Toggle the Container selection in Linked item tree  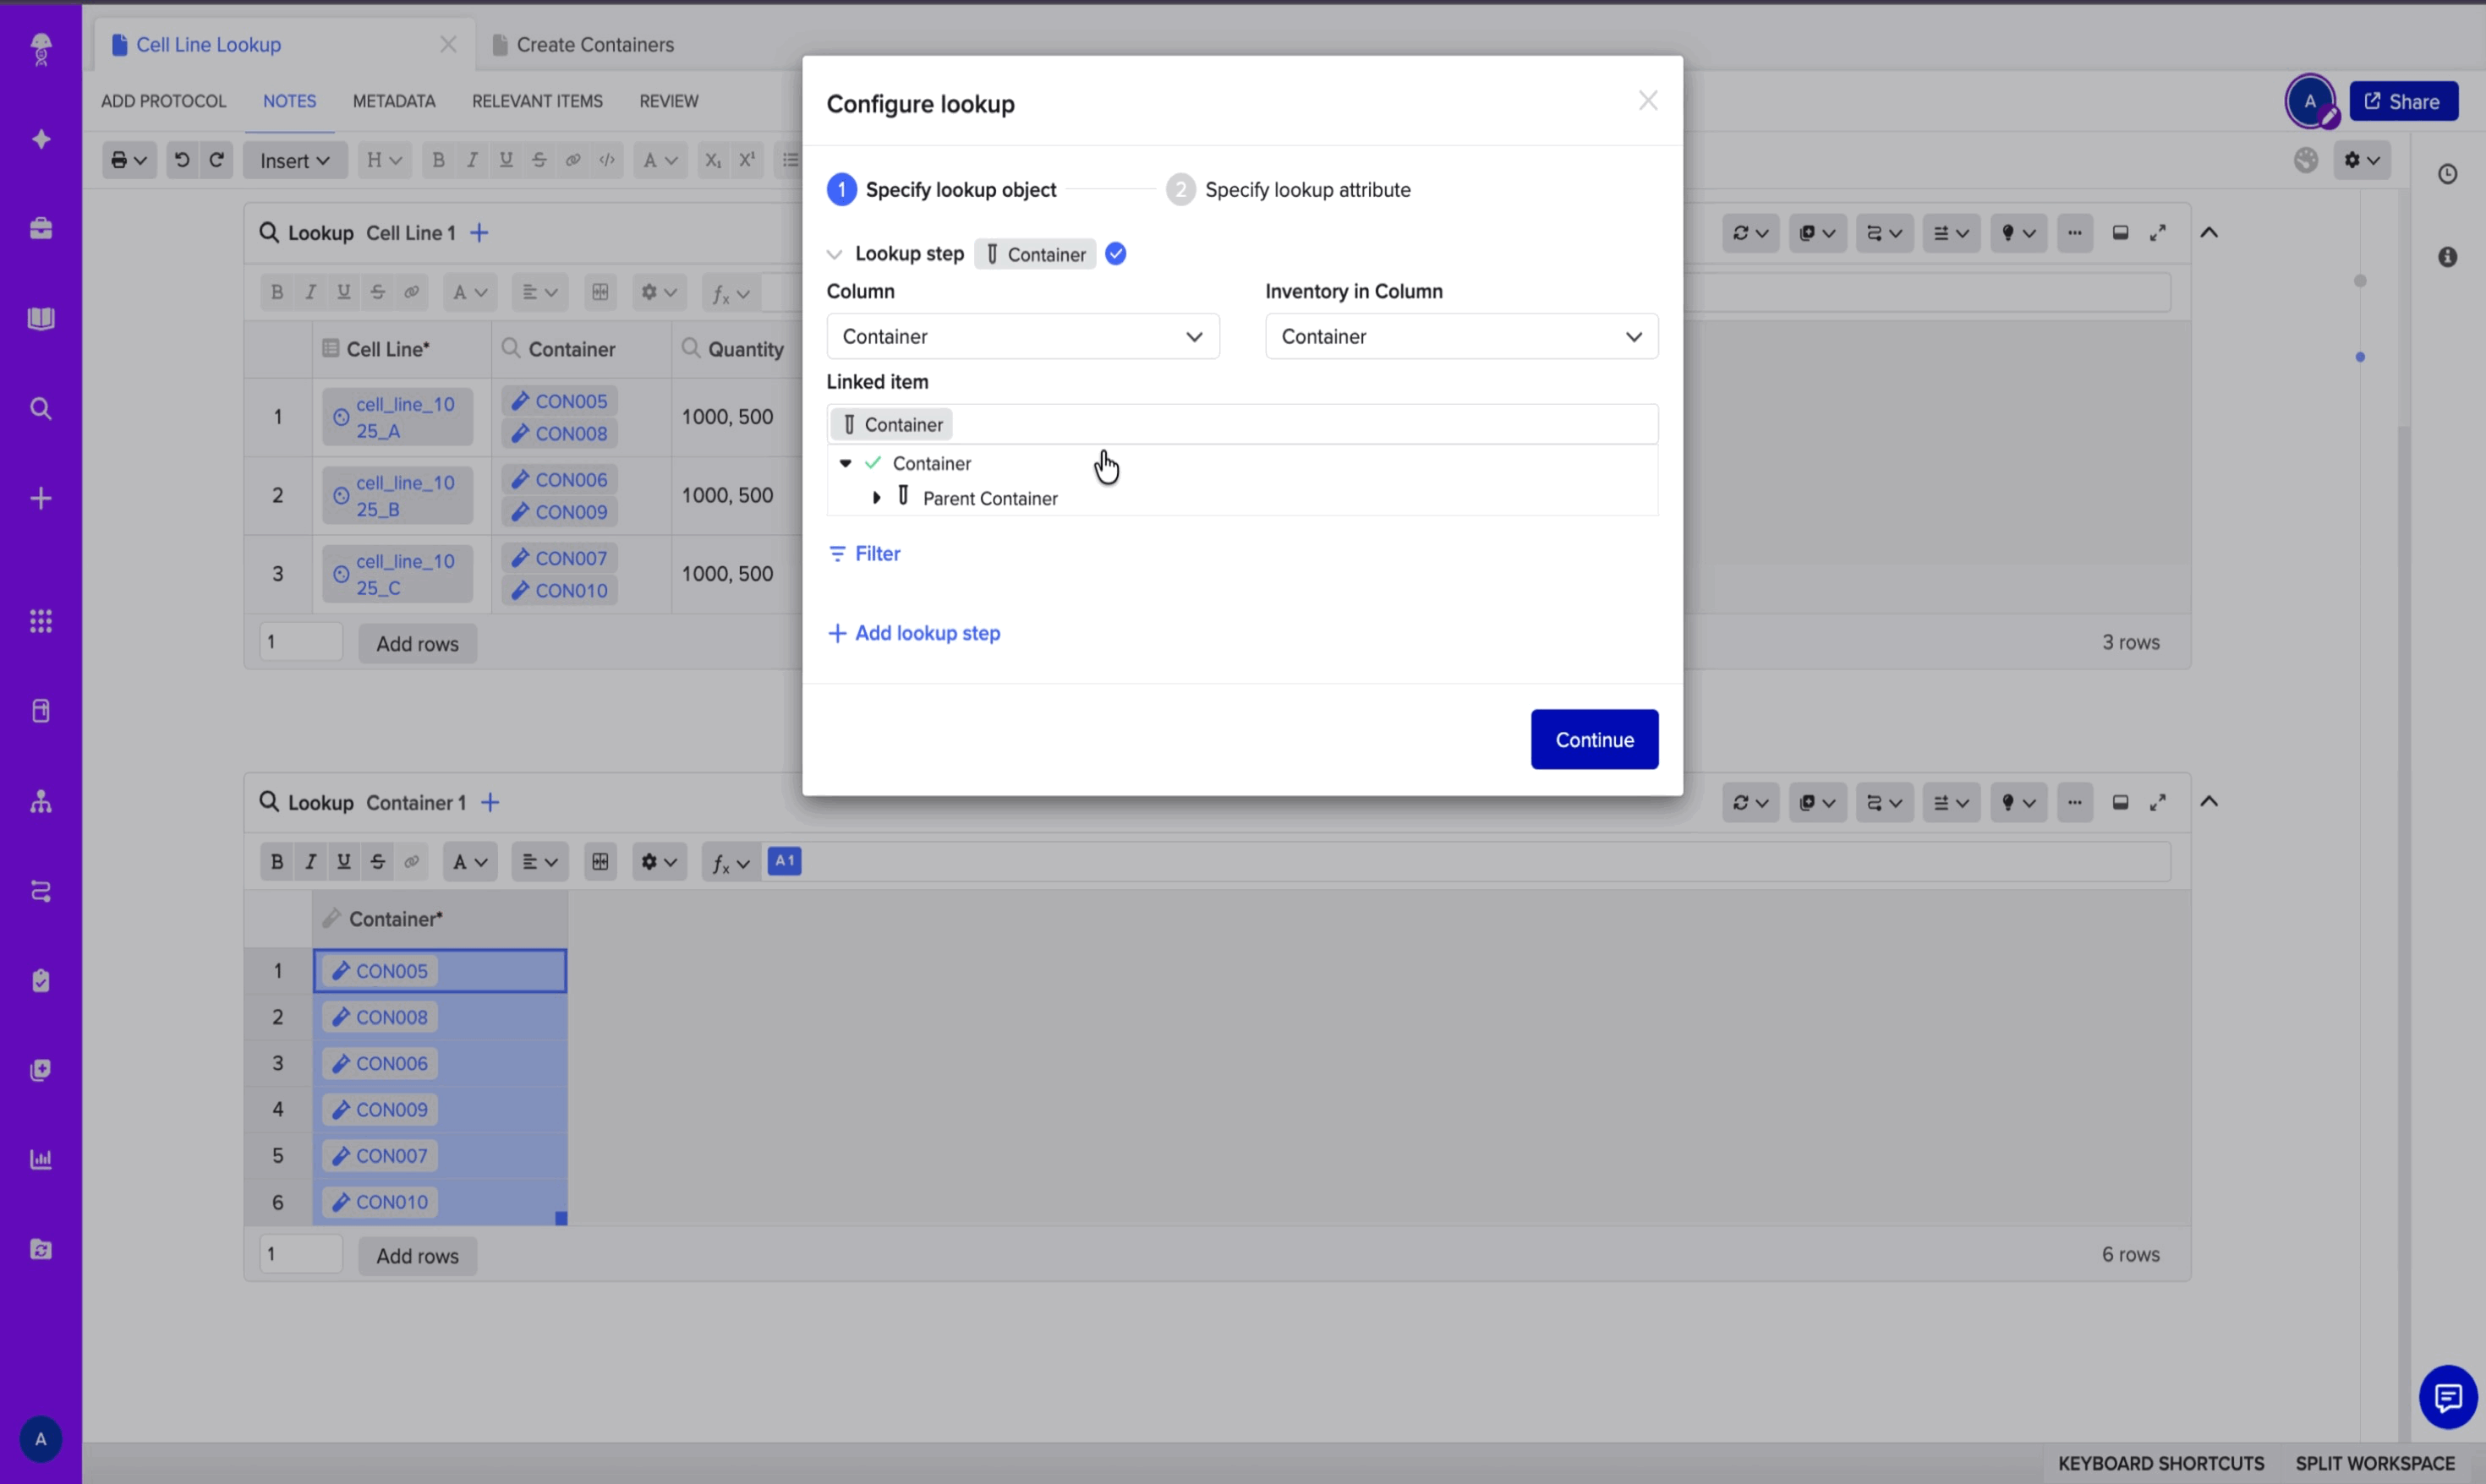(873, 463)
